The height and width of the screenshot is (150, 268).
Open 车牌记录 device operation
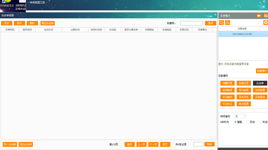click(244, 83)
